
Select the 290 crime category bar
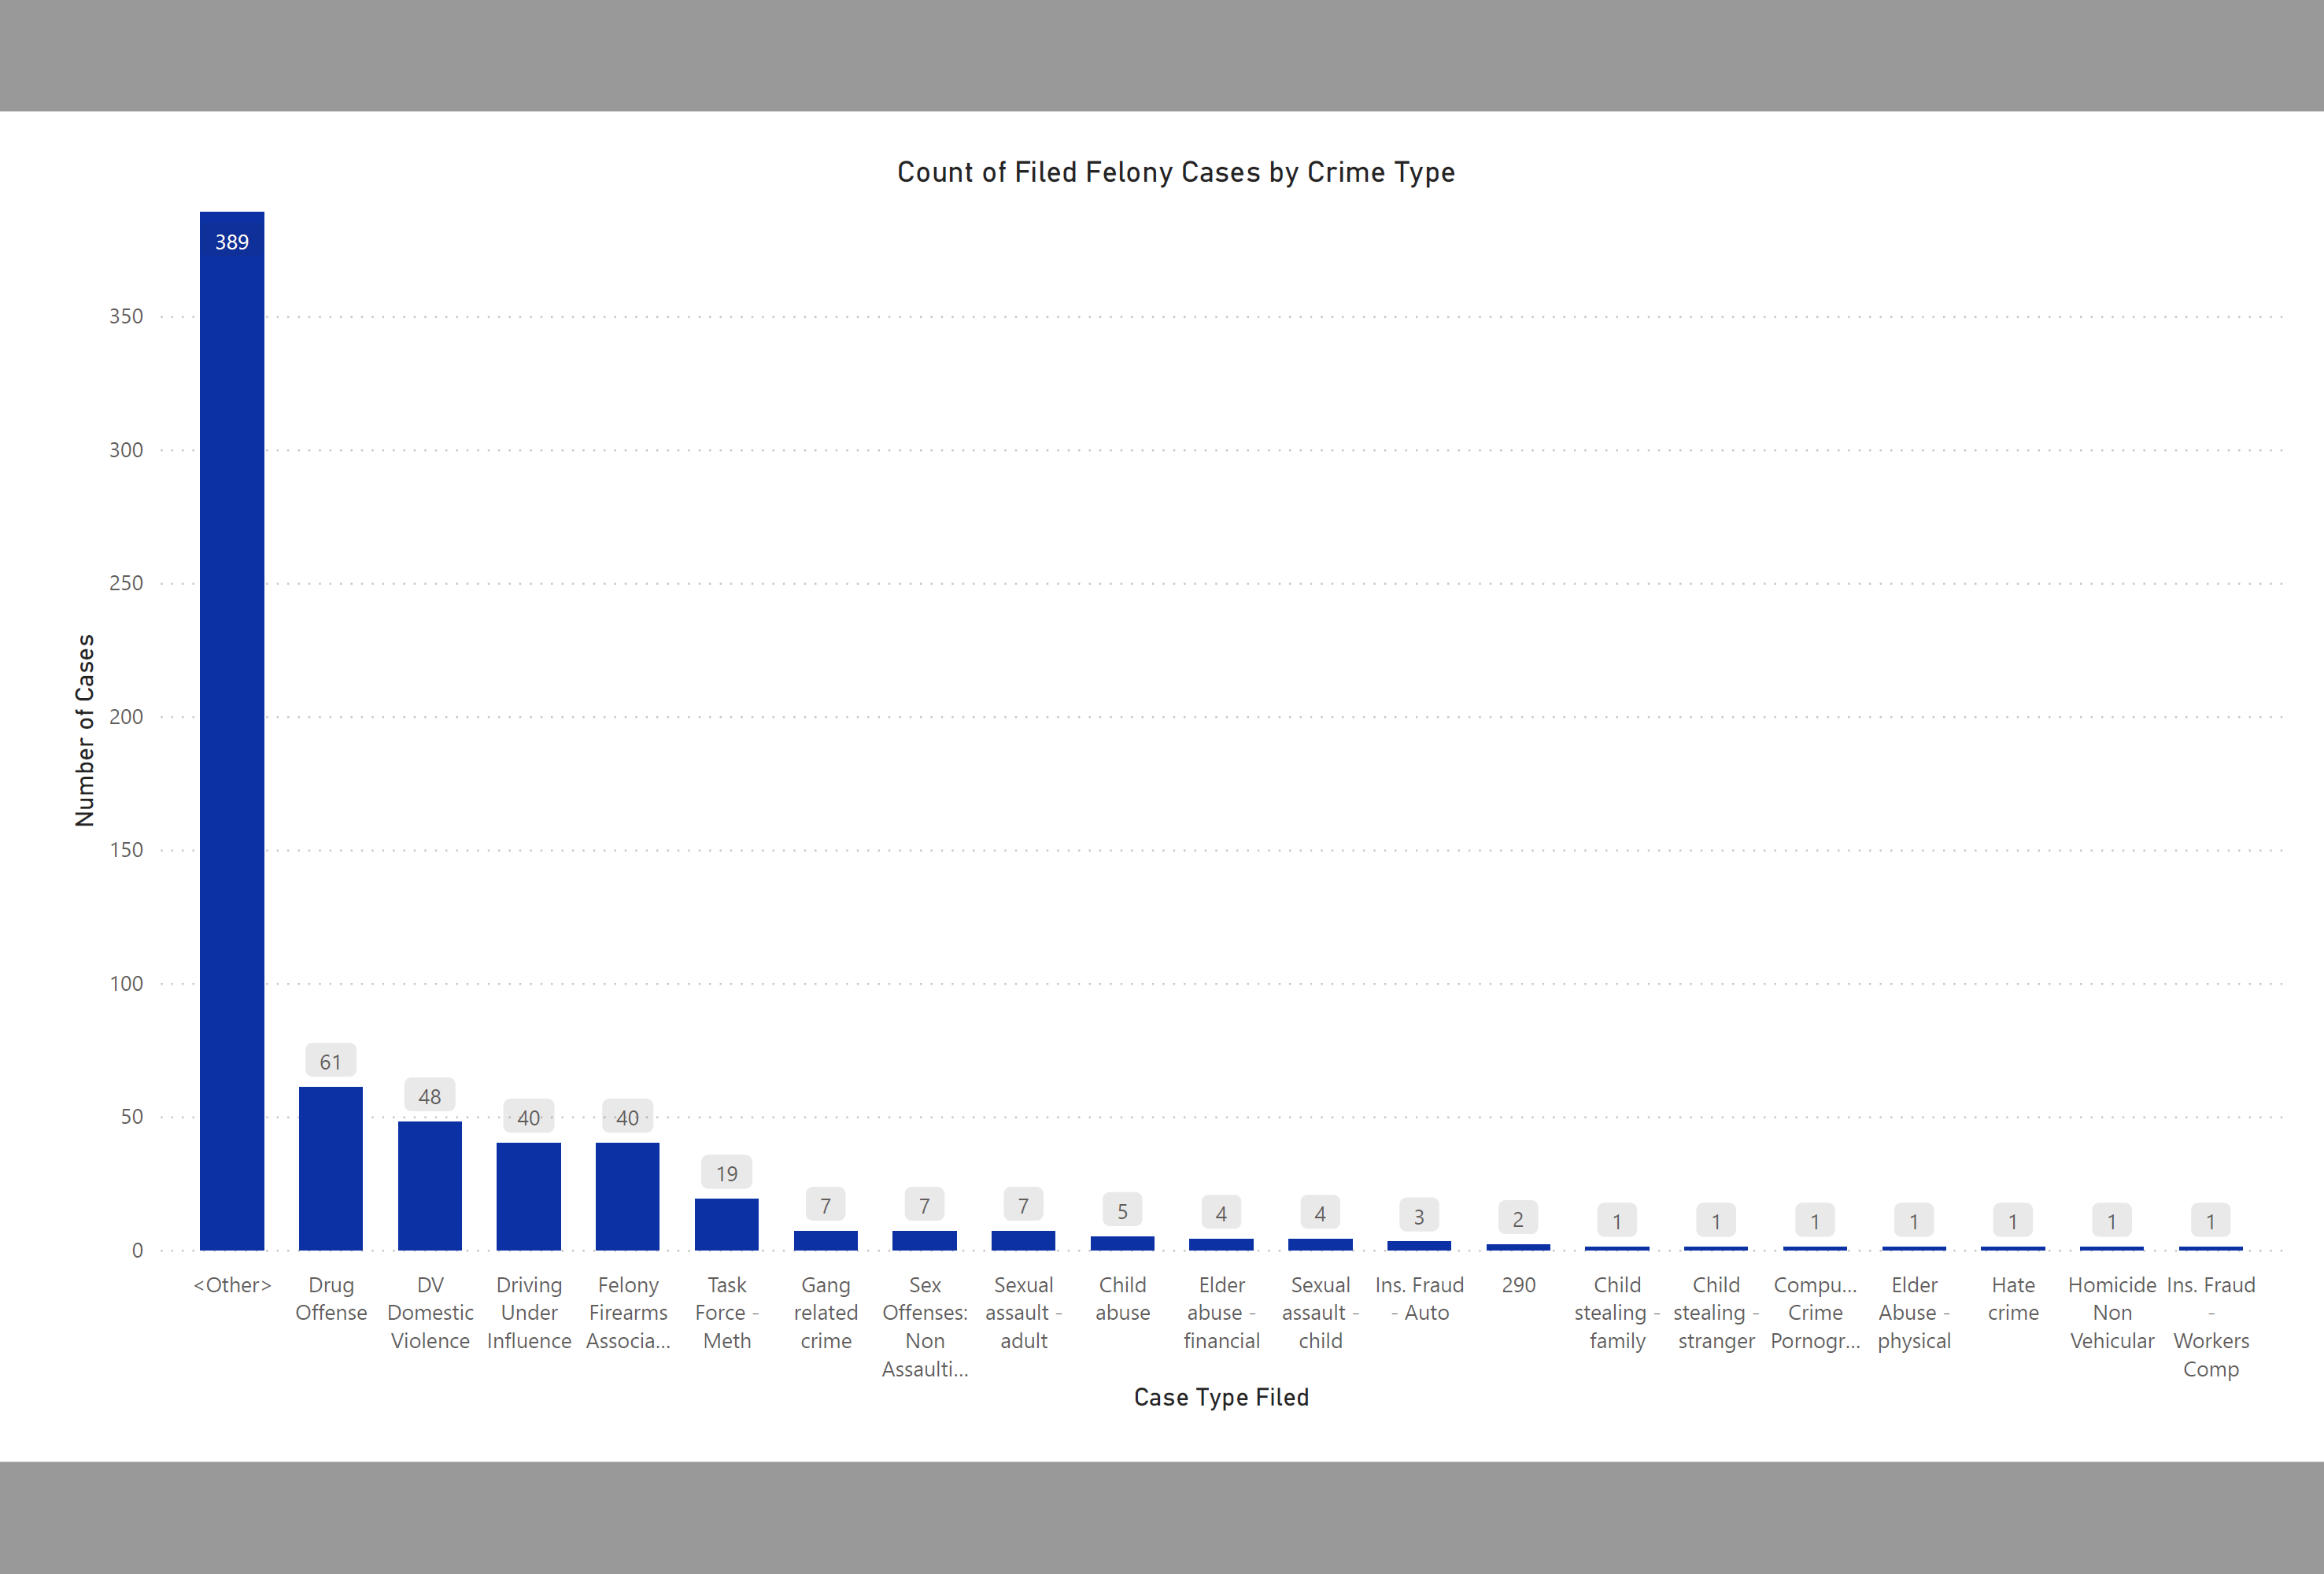click(x=1517, y=1246)
